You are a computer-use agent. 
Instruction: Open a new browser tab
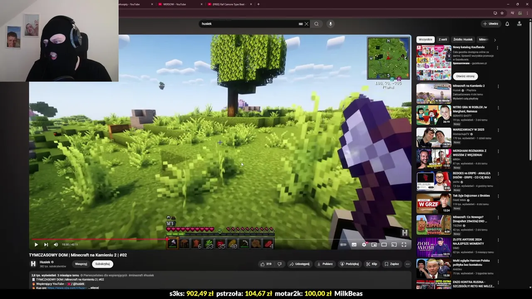pyautogui.click(x=258, y=4)
